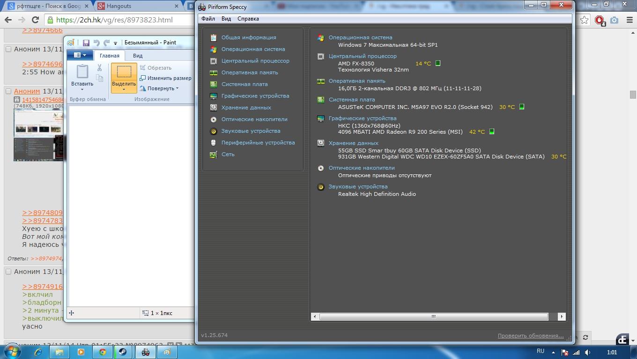The width and height of the screenshot is (637, 359).
Task: Open the screenshot thumbnail in the forum post
Action: point(38,136)
